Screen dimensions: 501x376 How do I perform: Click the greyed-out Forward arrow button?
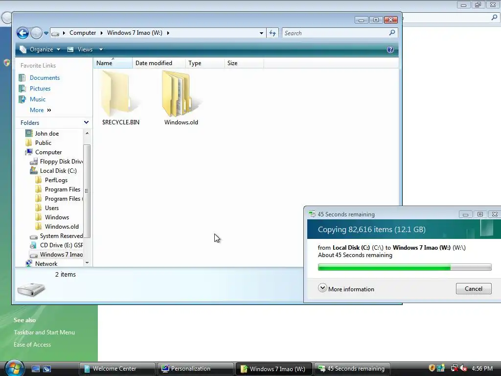click(x=36, y=33)
